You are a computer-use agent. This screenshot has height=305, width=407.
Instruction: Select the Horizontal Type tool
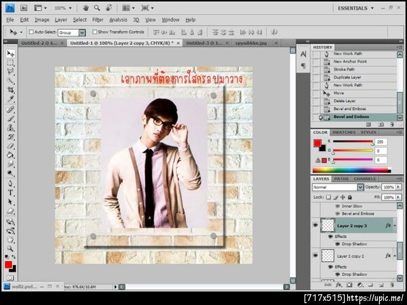(10, 192)
